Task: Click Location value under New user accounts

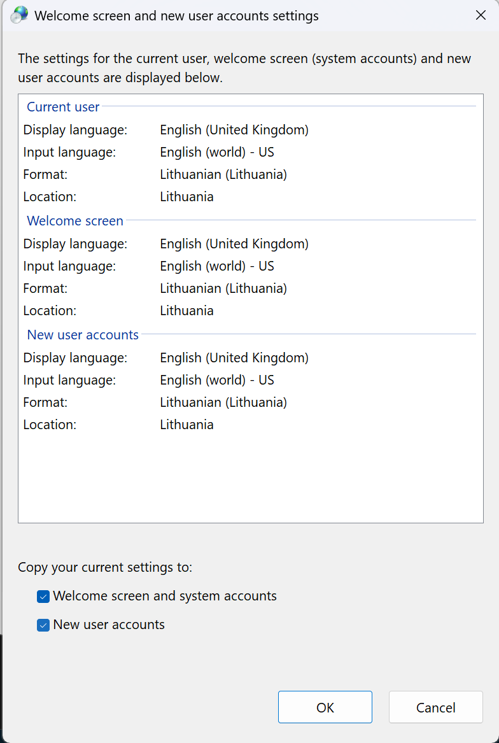Action: point(186,424)
